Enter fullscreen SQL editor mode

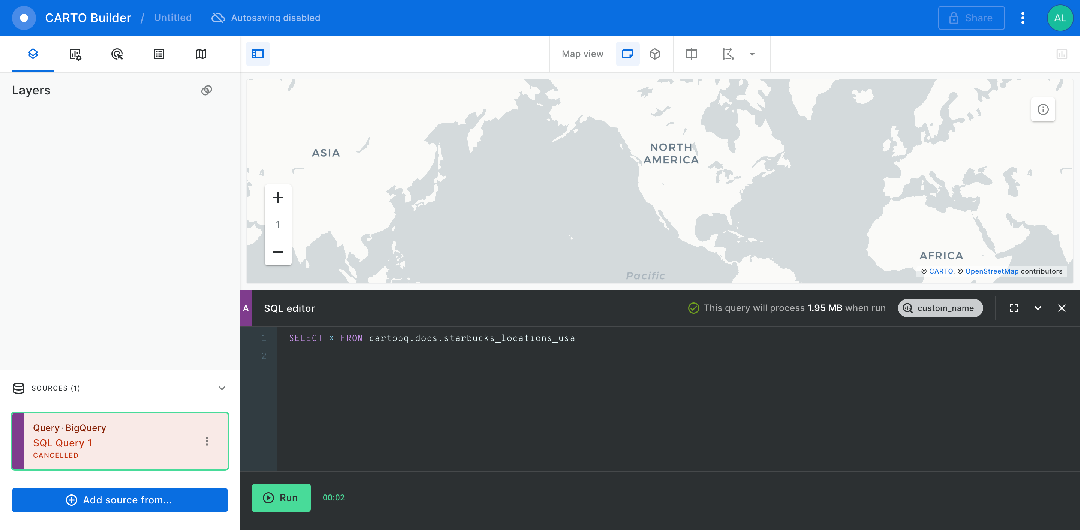click(x=1014, y=308)
